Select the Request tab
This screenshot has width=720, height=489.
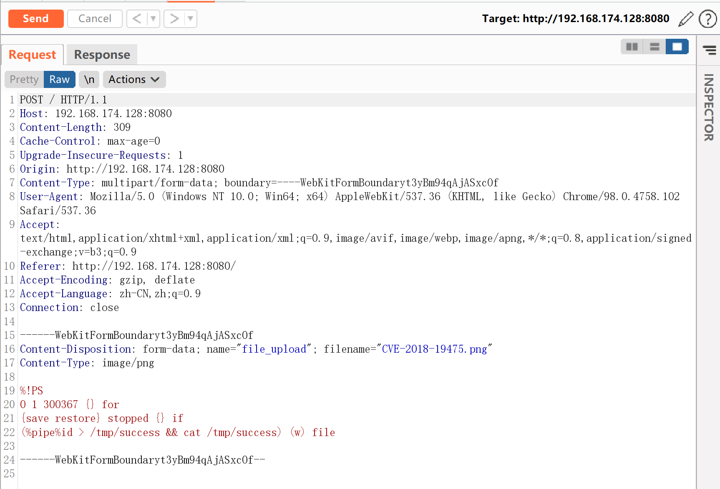click(x=32, y=54)
